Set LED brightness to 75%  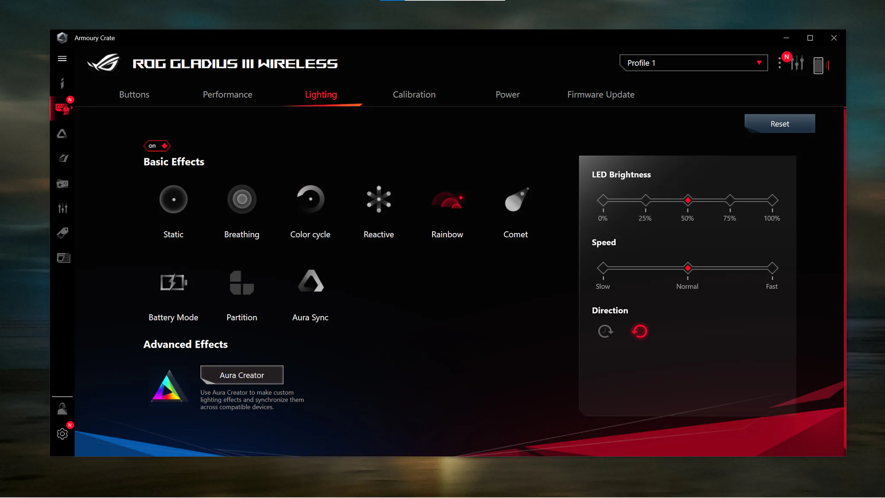[x=730, y=200]
